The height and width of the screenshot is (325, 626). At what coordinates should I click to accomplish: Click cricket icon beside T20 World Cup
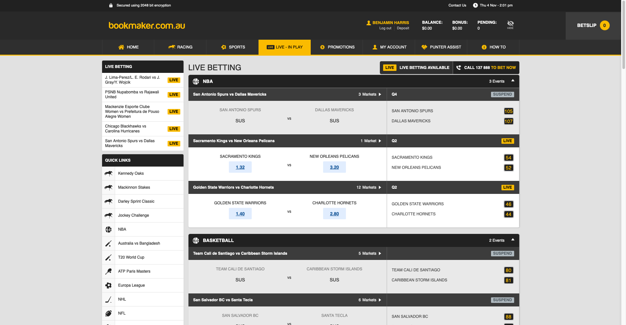pos(109,257)
